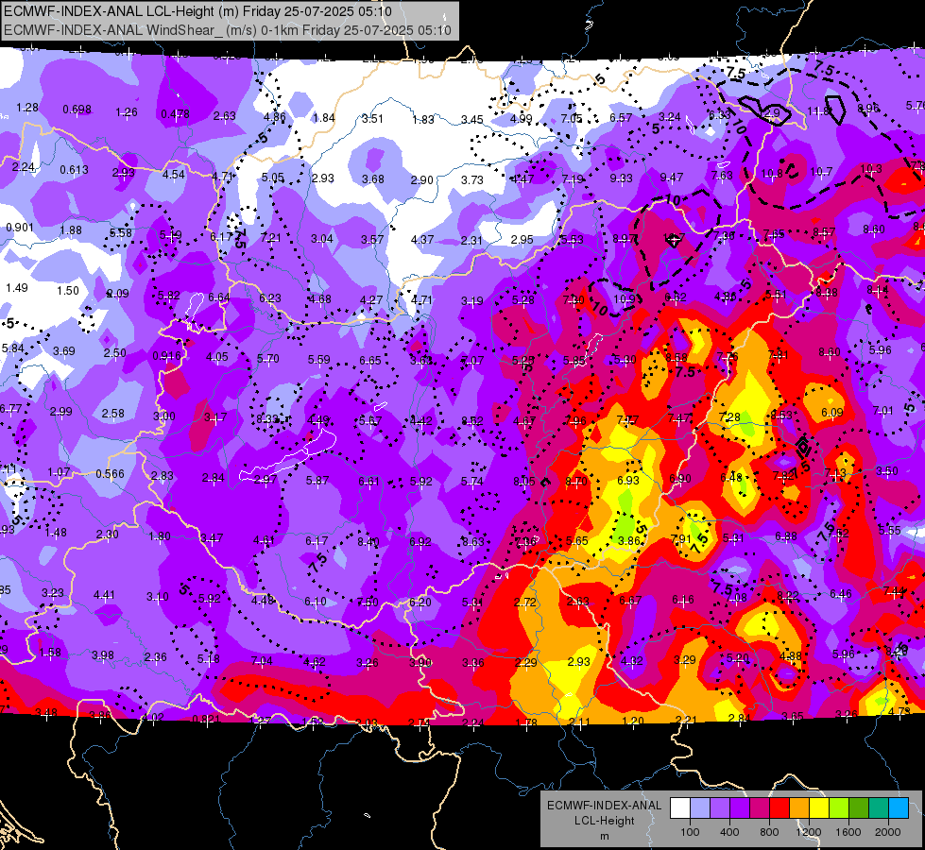Click the teal legend swatch
The image size is (925, 850).
(879, 808)
